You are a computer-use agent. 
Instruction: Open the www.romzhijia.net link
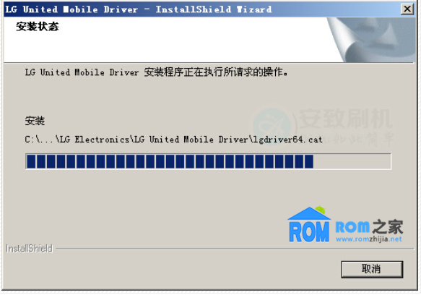368,239
